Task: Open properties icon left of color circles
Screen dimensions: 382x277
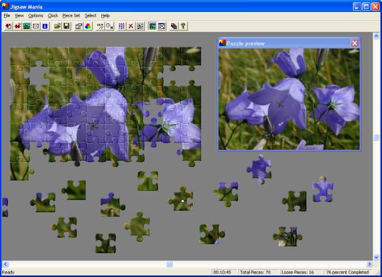Action: point(78,26)
